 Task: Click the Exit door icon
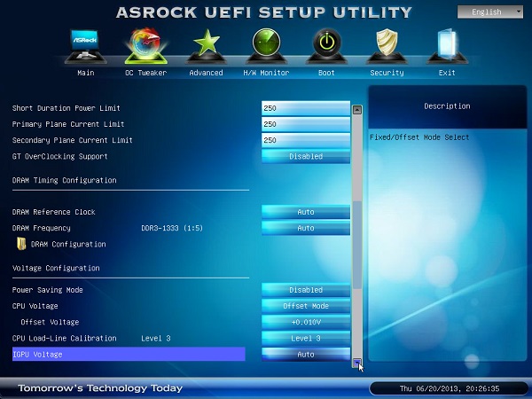(447, 46)
